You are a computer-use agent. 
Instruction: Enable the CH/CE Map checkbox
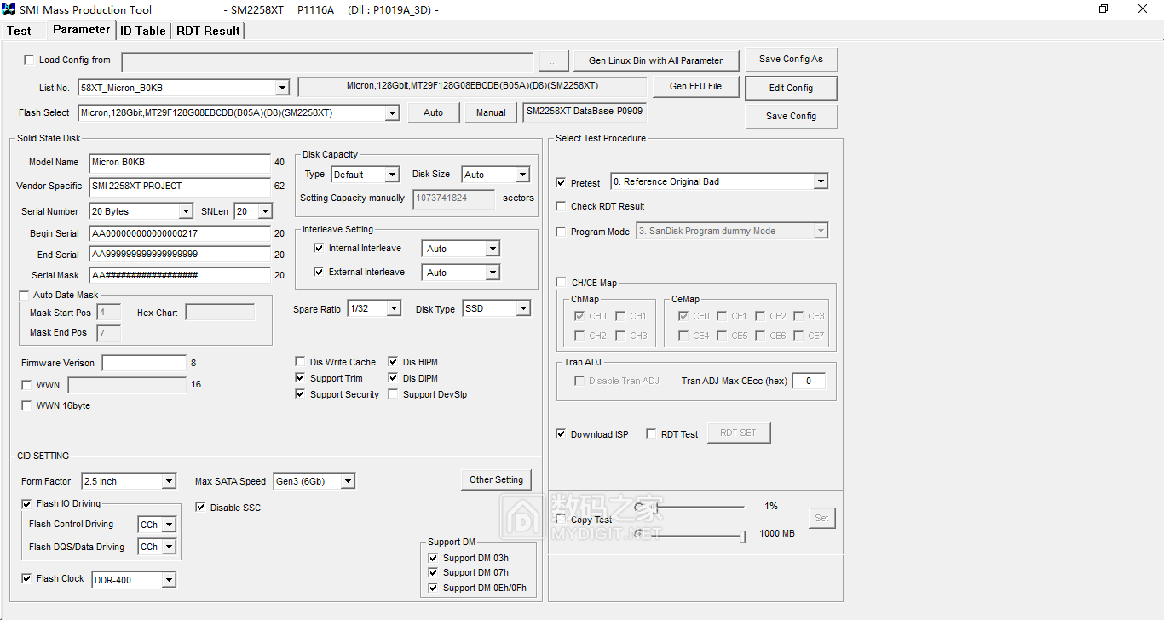[x=561, y=283]
